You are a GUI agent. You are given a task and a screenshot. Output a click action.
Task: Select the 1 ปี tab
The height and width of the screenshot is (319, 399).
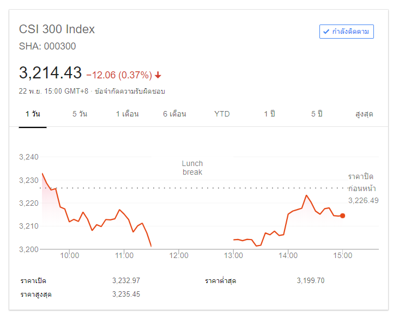tap(269, 114)
